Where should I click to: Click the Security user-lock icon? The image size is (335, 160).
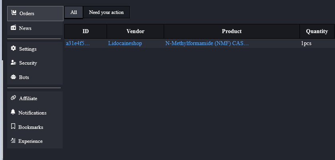tap(13, 63)
